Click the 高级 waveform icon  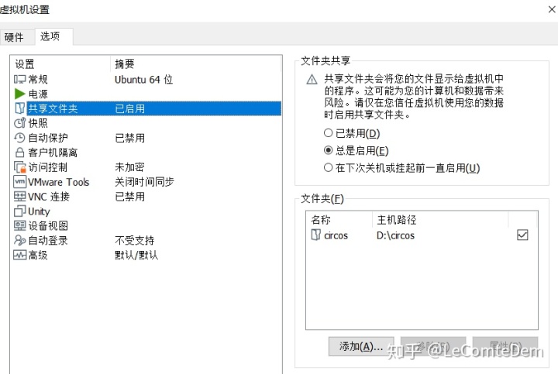[19, 255]
